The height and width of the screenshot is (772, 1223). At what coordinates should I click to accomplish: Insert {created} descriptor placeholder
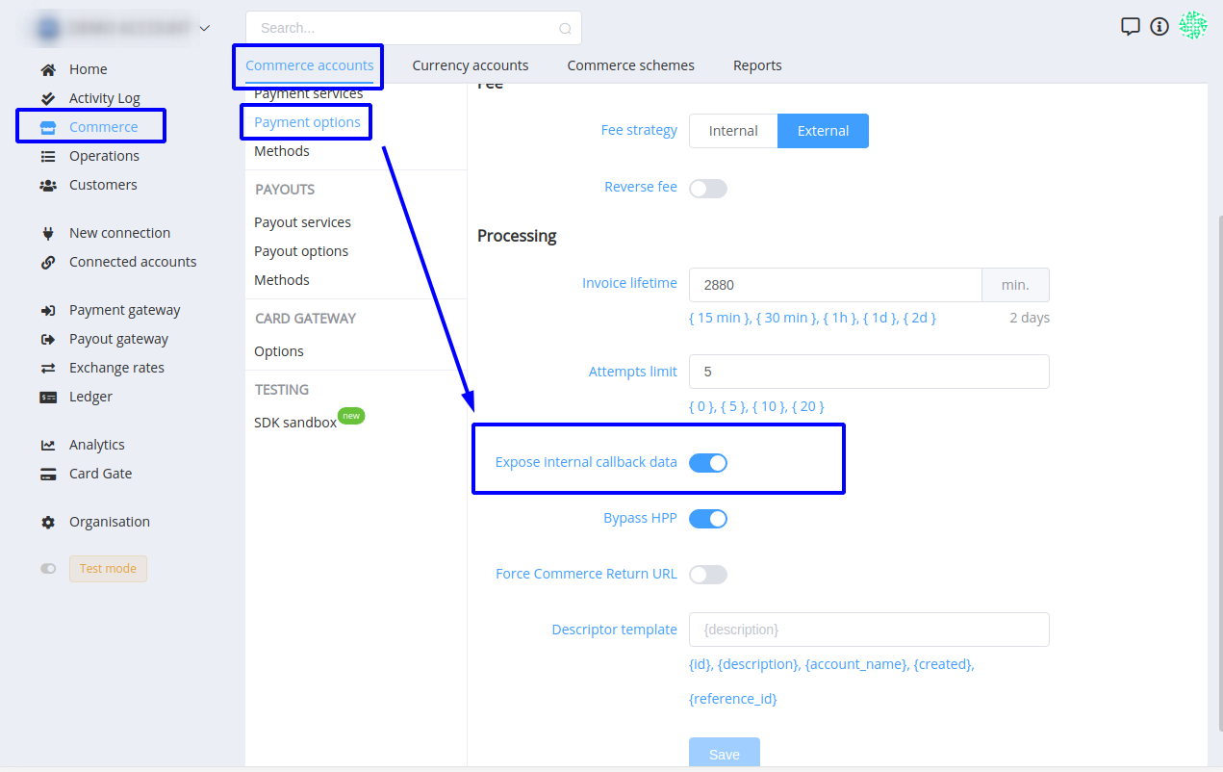point(943,664)
